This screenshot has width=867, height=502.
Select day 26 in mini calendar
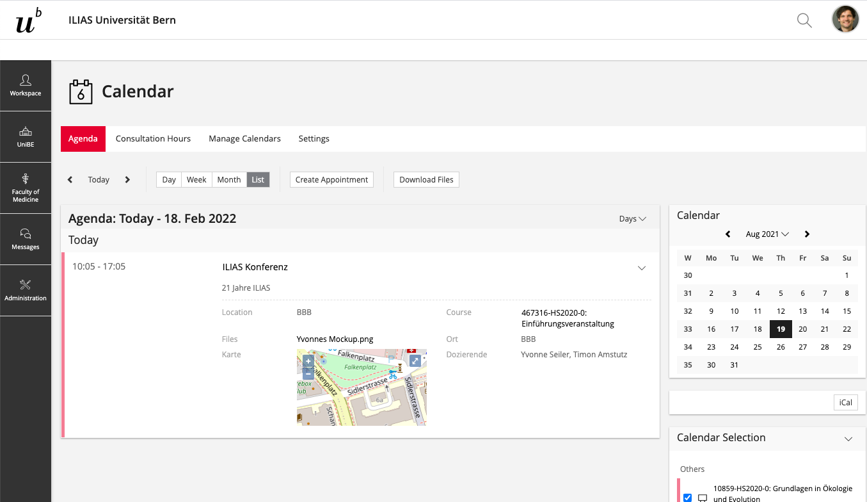click(x=781, y=347)
